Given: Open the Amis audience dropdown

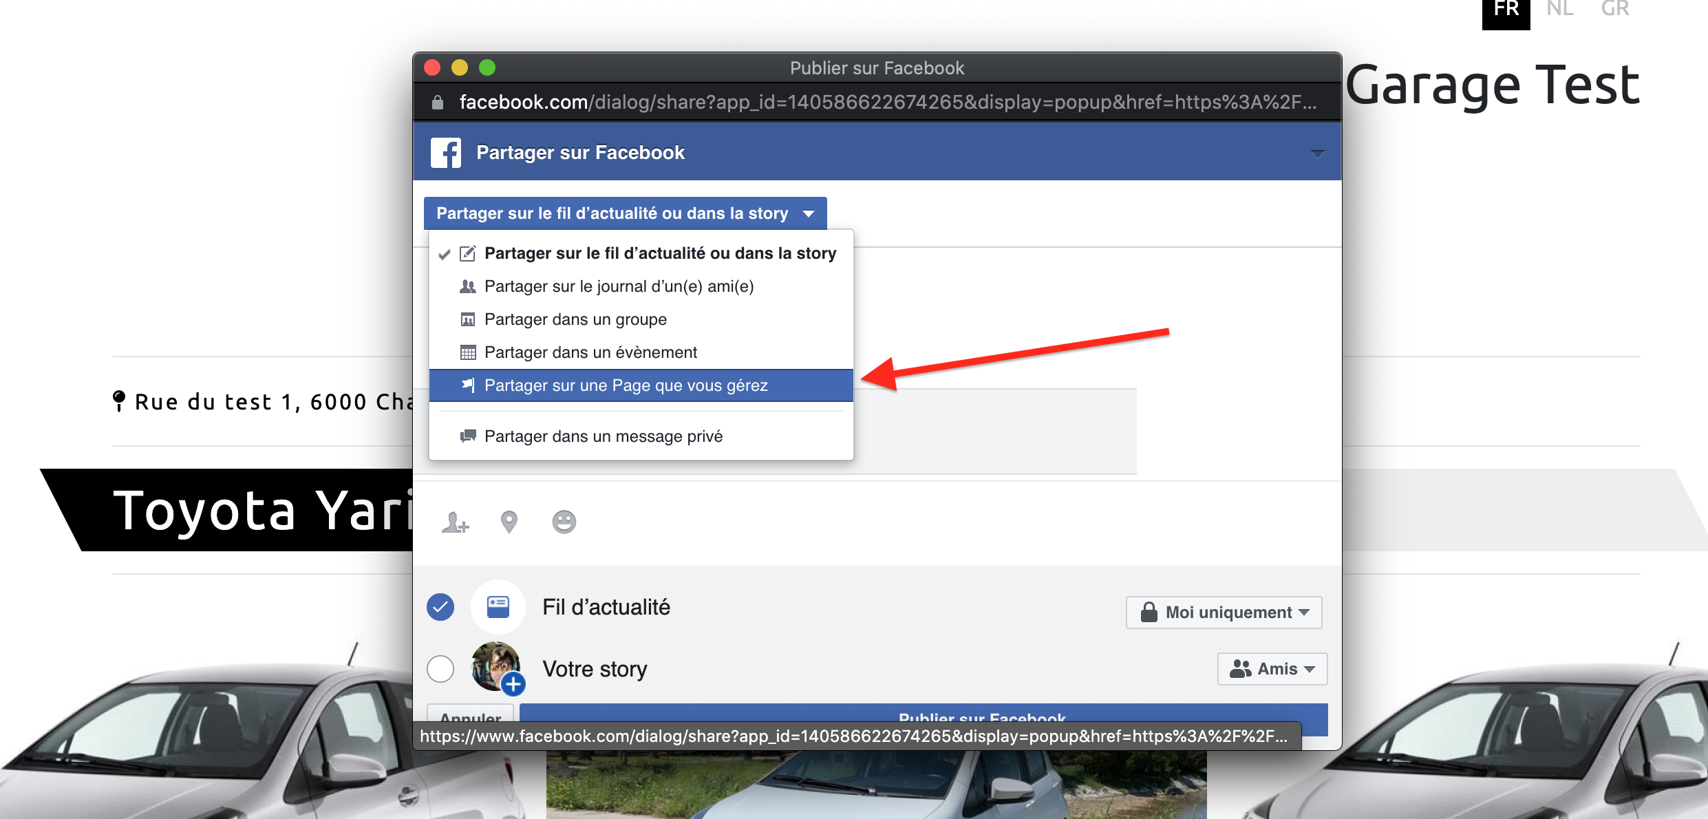Looking at the screenshot, I should click(x=1272, y=669).
